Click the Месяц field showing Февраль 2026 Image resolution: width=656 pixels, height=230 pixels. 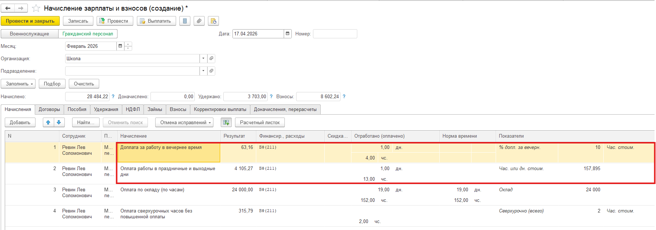pyautogui.click(x=91, y=46)
